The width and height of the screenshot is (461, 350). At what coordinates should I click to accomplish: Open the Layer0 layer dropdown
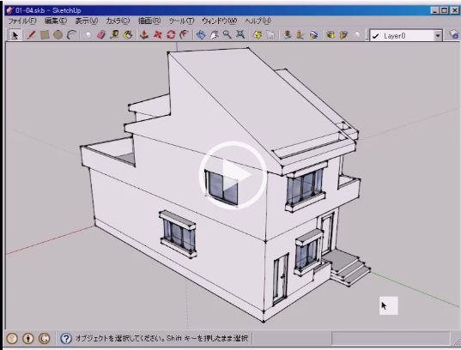point(438,36)
